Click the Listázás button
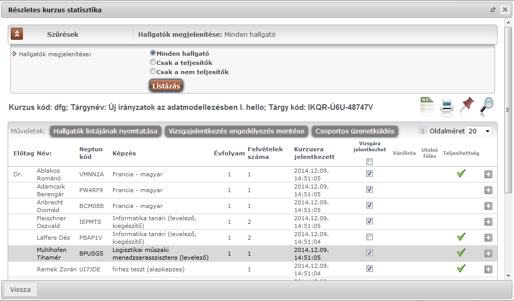The width and height of the screenshot is (514, 301). [x=166, y=86]
